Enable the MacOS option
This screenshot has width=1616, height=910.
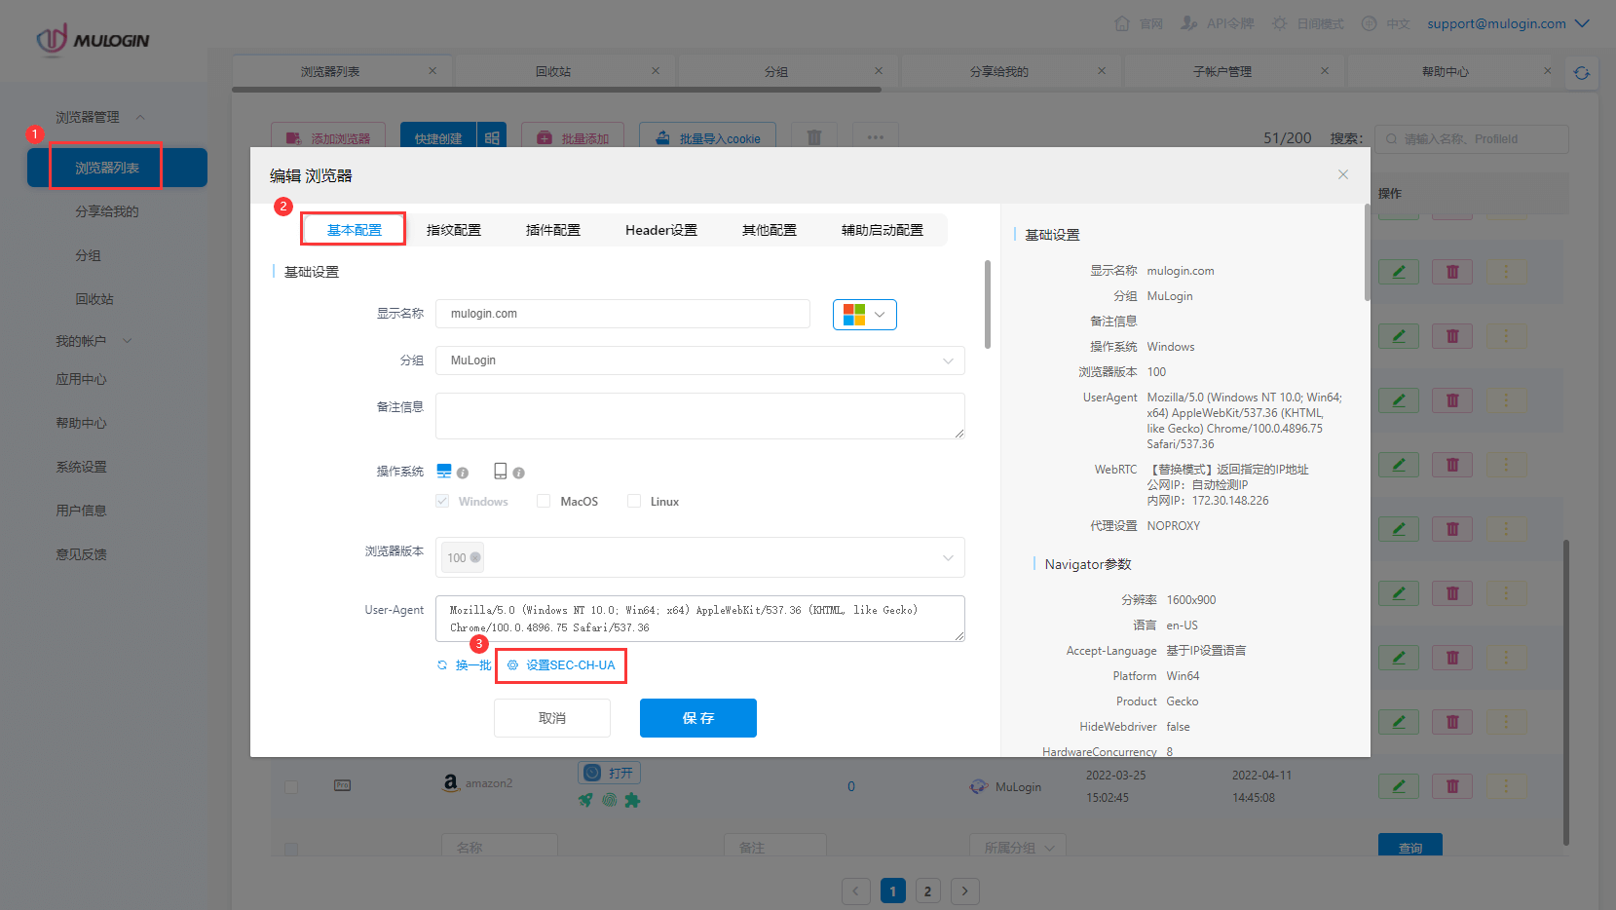tap(543, 501)
